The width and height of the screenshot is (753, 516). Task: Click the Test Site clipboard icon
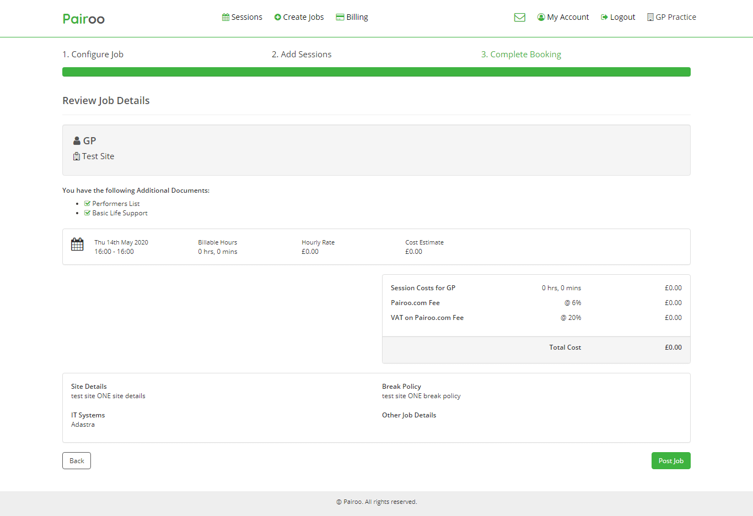point(77,156)
